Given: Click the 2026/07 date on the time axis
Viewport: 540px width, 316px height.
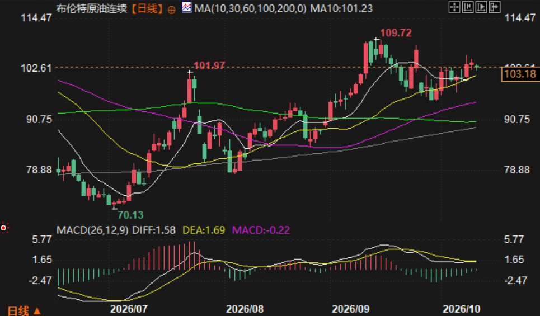Looking at the screenshot, I should (x=129, y=309).
